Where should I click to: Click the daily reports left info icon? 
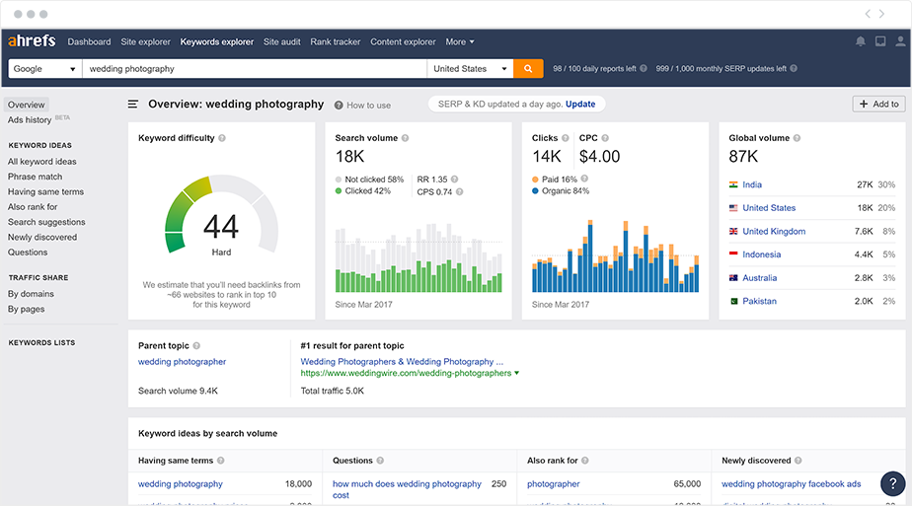[644, 68]
